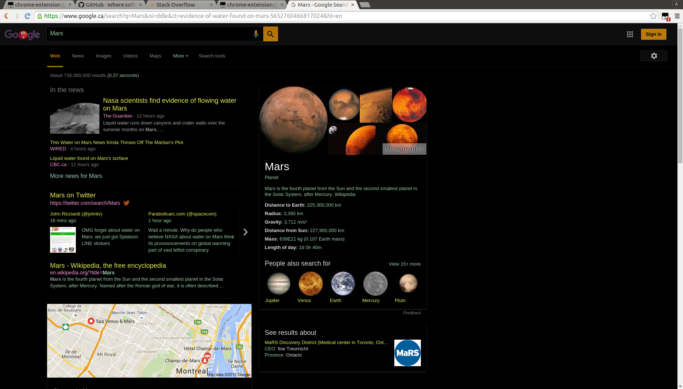Show next tweets with the right chevron
Screen dimensions: 683x389
pos(245,232)
